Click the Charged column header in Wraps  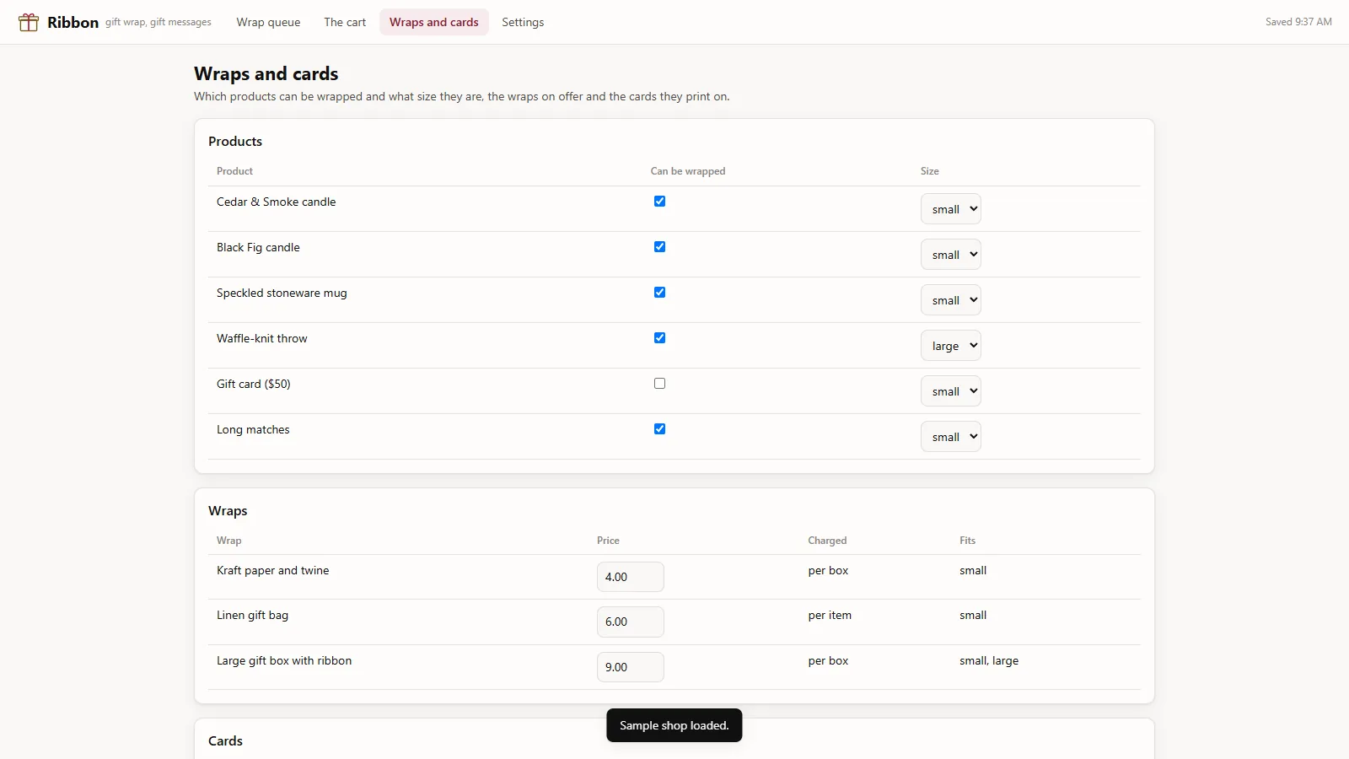pyautogui.click(x=827, y=541)
